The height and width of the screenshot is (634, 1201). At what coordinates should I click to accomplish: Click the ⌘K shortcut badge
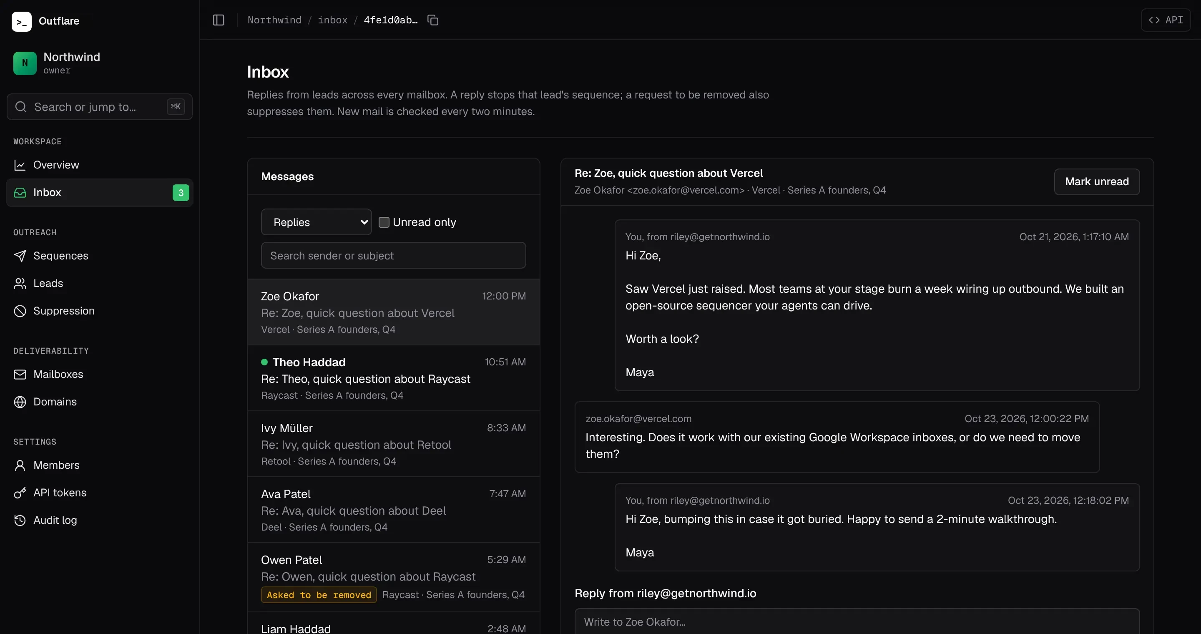[176, 107]
